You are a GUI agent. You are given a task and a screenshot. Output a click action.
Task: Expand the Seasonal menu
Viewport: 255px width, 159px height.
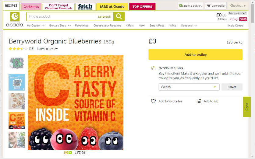click(189, 26)
